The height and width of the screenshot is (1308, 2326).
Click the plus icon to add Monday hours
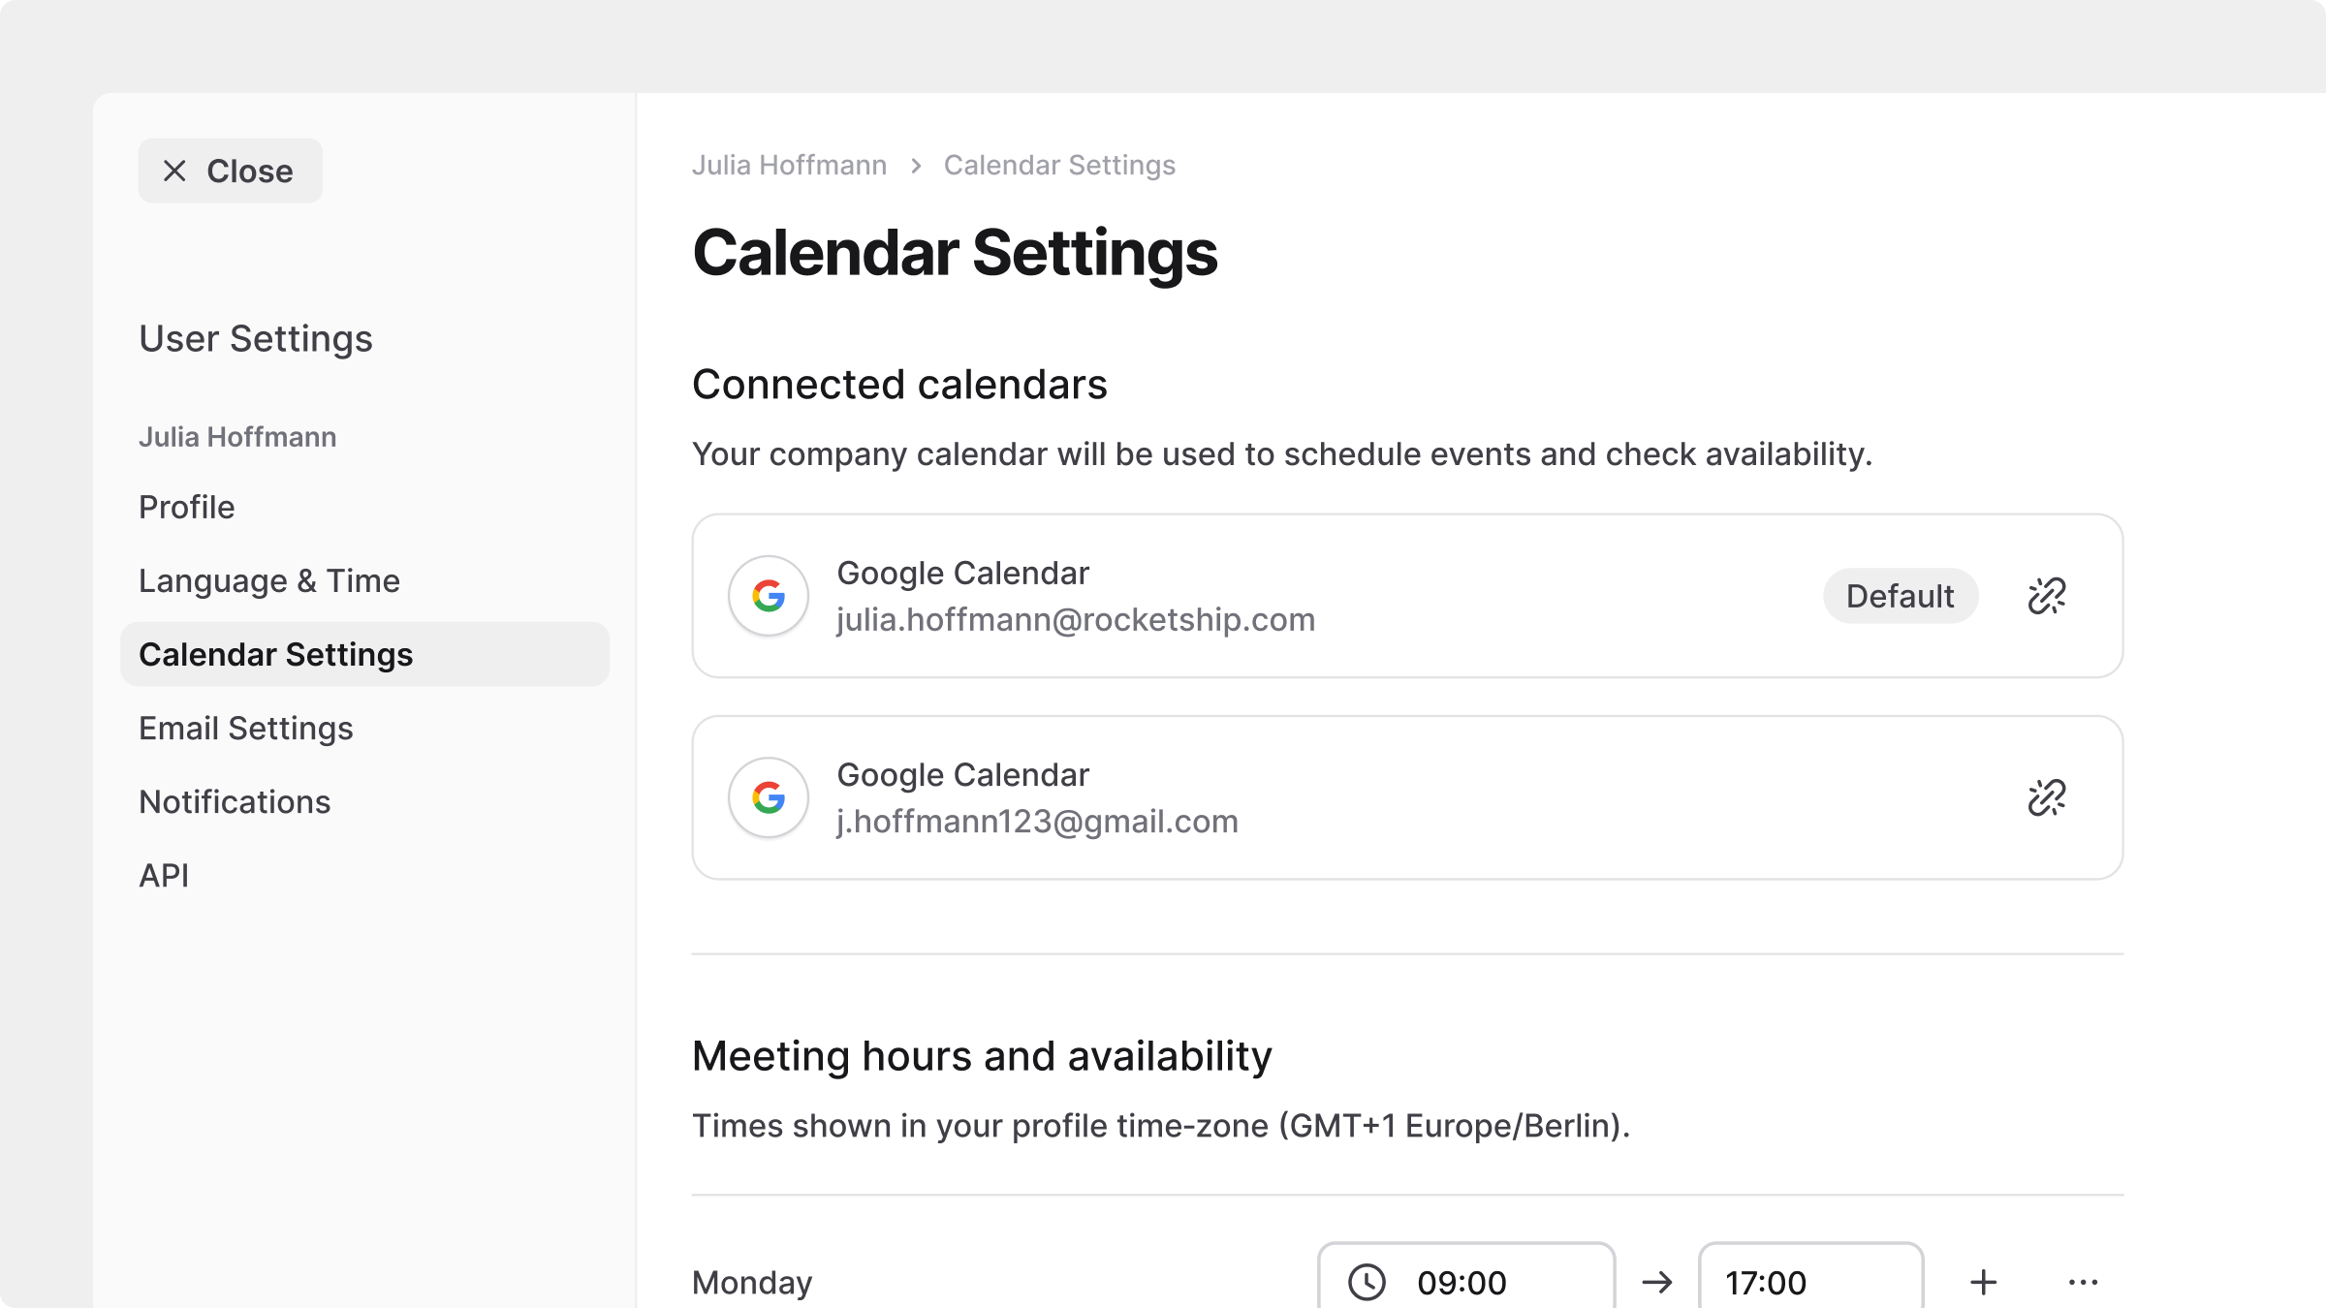[1984, 1282]
